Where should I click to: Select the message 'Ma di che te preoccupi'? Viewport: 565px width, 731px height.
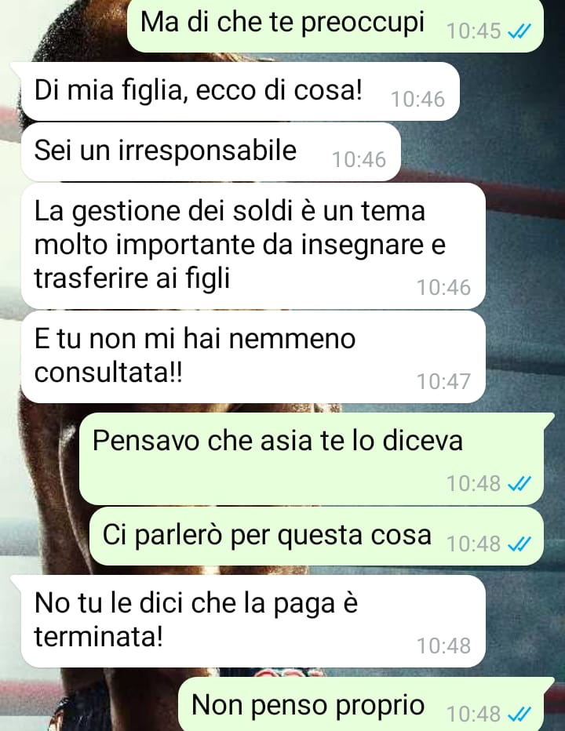[x=335, y=24]
